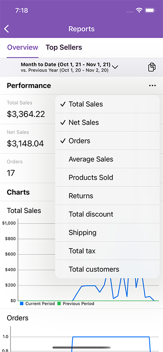Select Products Sold metric option
The height and width of the screenshot is (352, 163).
click(x=107, y=177)
